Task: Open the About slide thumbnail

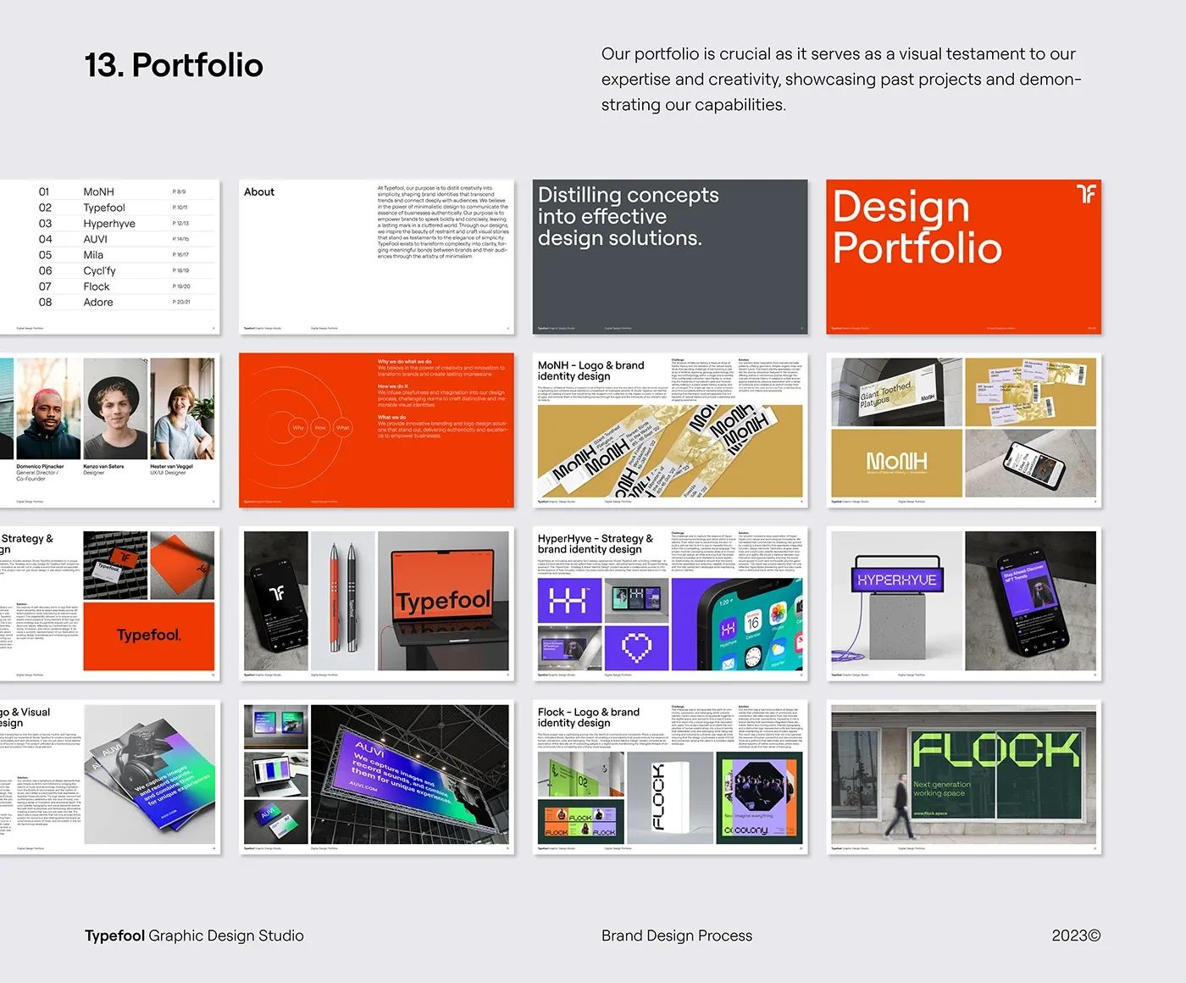Action: point(376,257)
